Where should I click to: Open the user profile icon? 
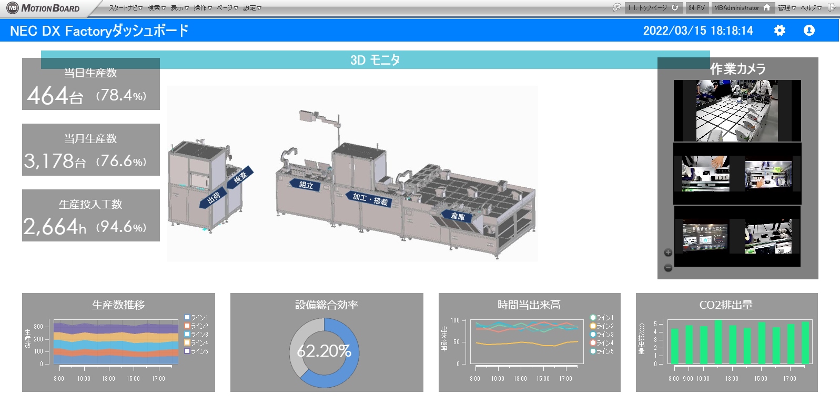809,31
